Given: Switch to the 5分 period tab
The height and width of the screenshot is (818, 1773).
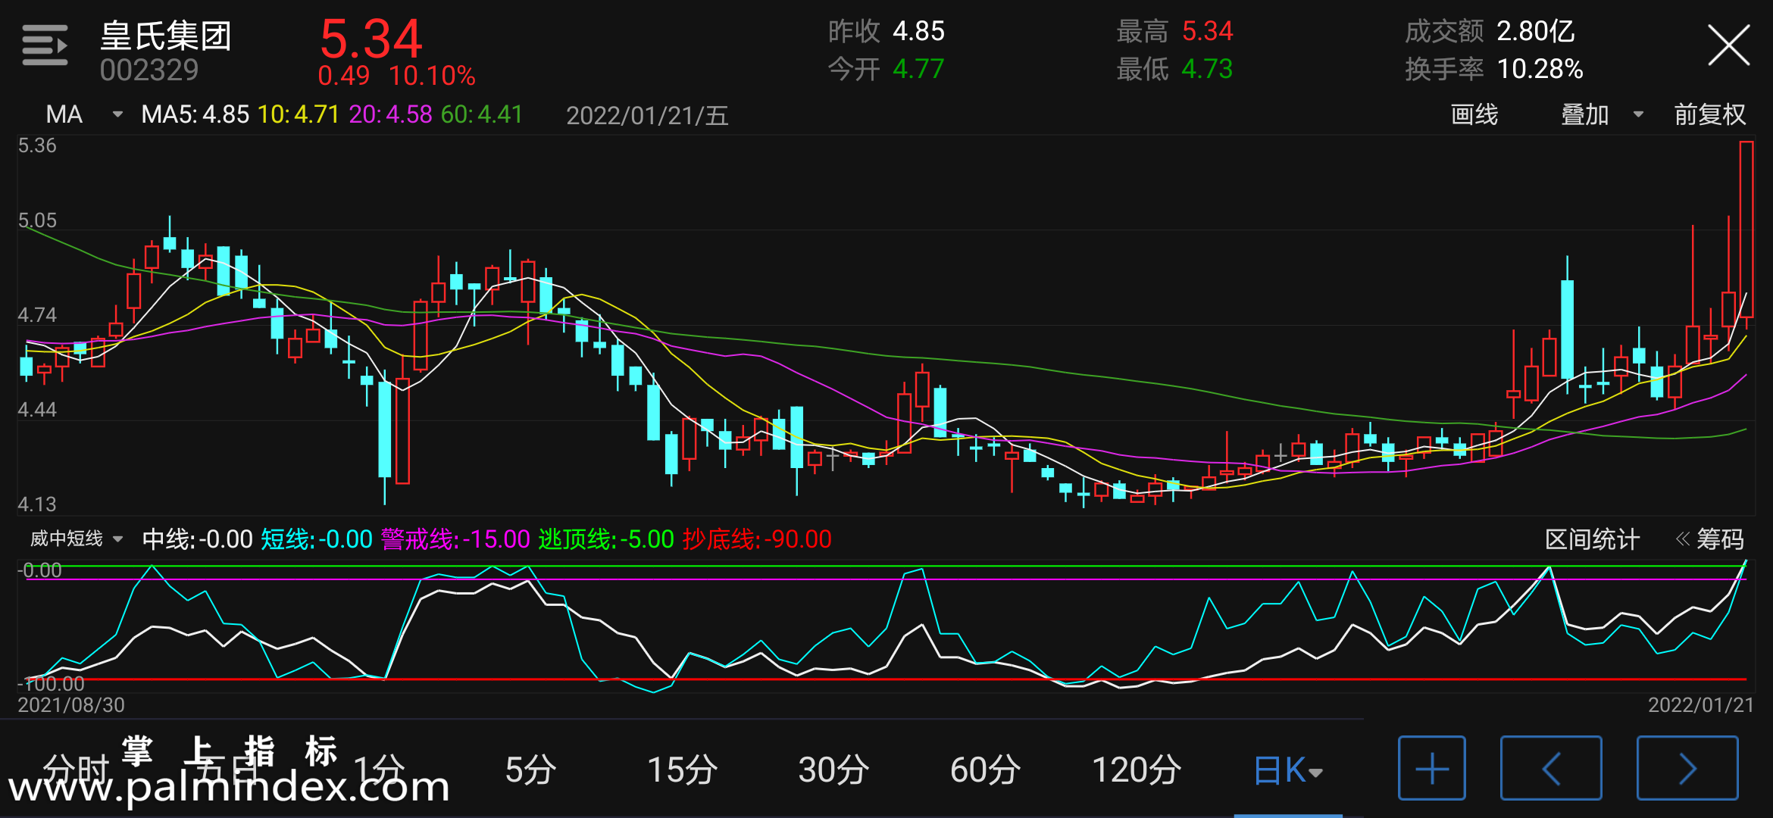Looking at the screenshot, I should coord(530,770).
